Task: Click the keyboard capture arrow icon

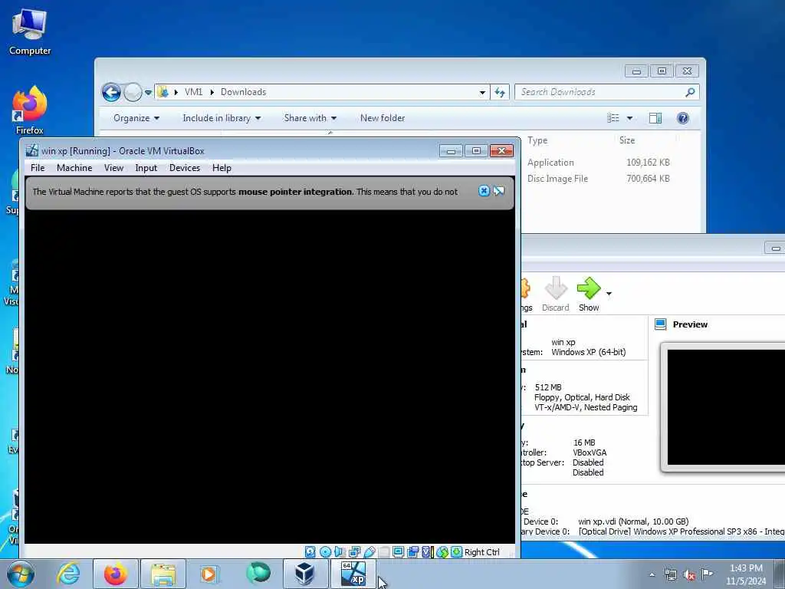Action: click(x=456, y=552)
